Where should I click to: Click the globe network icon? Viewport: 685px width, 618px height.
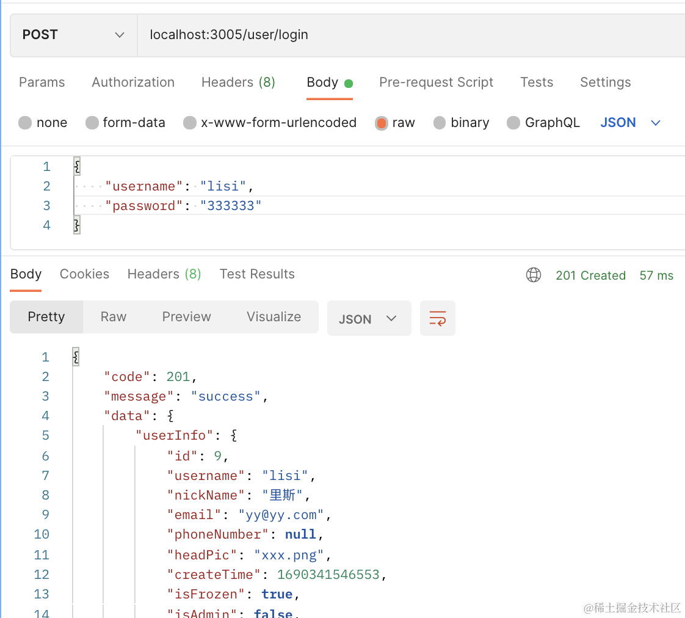[x=534, y=275]
